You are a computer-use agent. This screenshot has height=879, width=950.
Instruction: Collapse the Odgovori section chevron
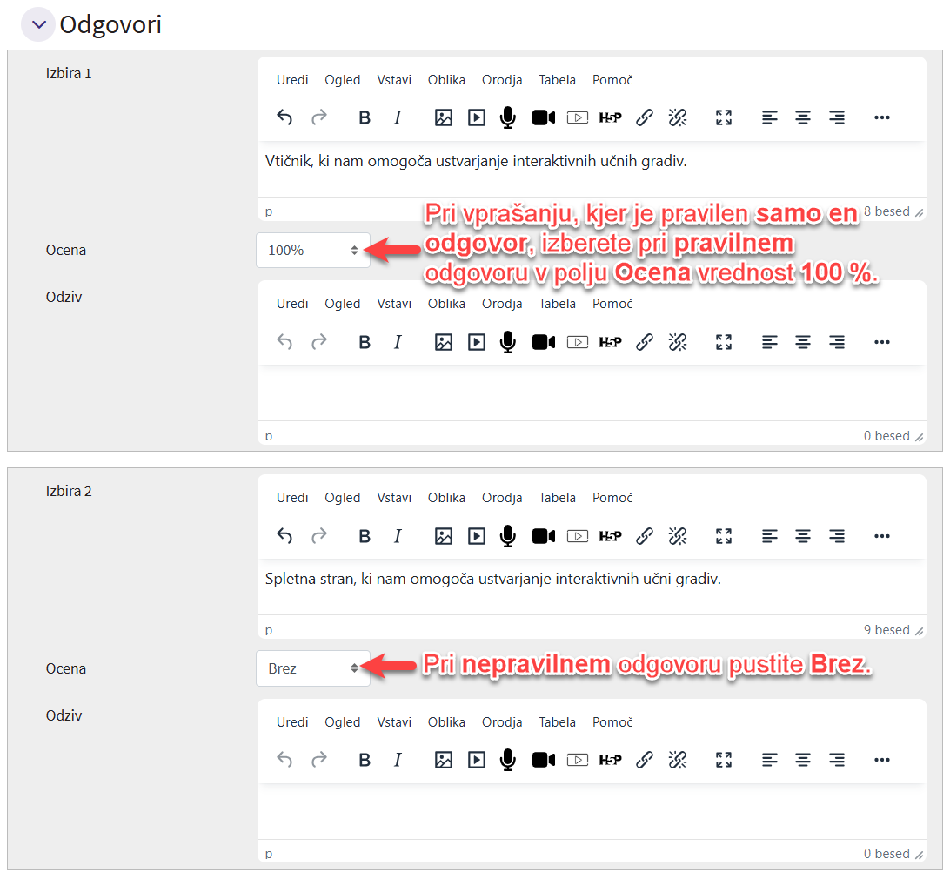coord(37,25)
